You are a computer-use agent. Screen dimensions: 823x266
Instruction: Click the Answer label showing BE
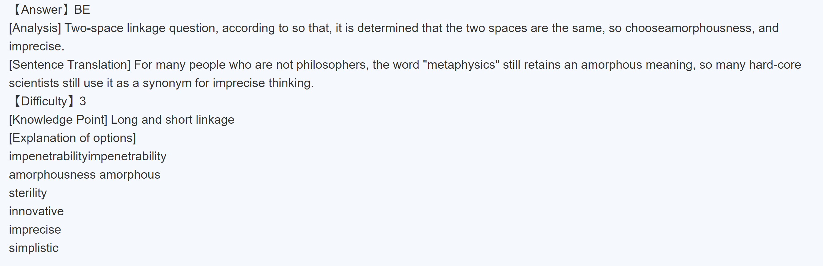pos(51,10)
